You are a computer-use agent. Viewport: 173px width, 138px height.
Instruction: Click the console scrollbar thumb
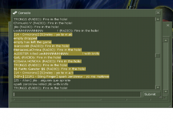click(157, 56)
